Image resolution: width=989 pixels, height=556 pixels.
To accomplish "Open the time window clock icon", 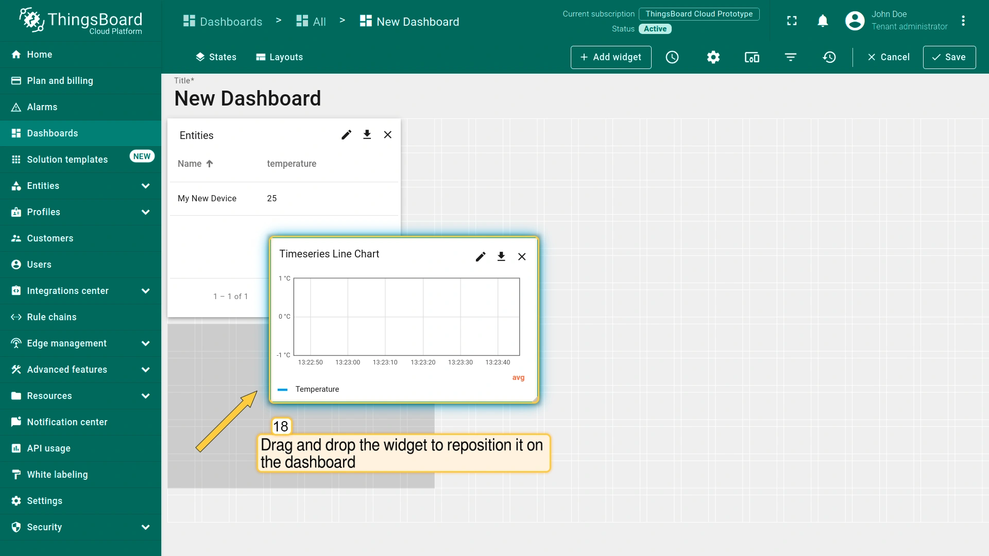I will pyautogui.click(x=672, y=57).
